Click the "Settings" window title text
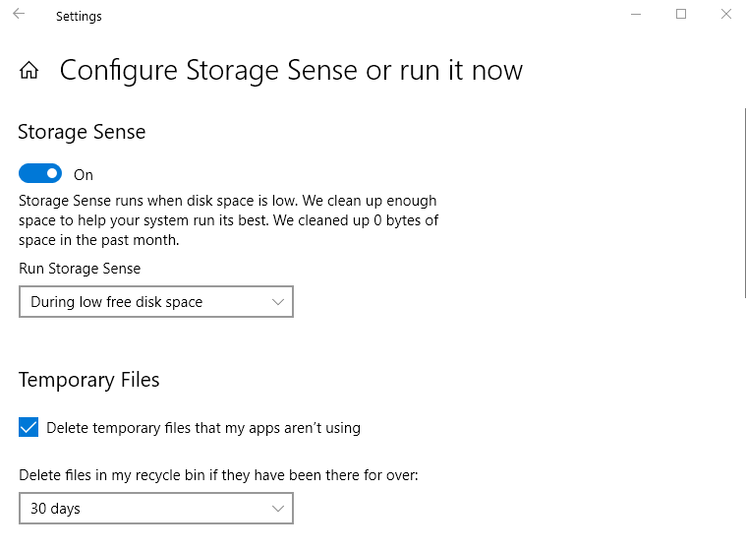This screenshot has height=551, width=746. click(x=79, y=16)
